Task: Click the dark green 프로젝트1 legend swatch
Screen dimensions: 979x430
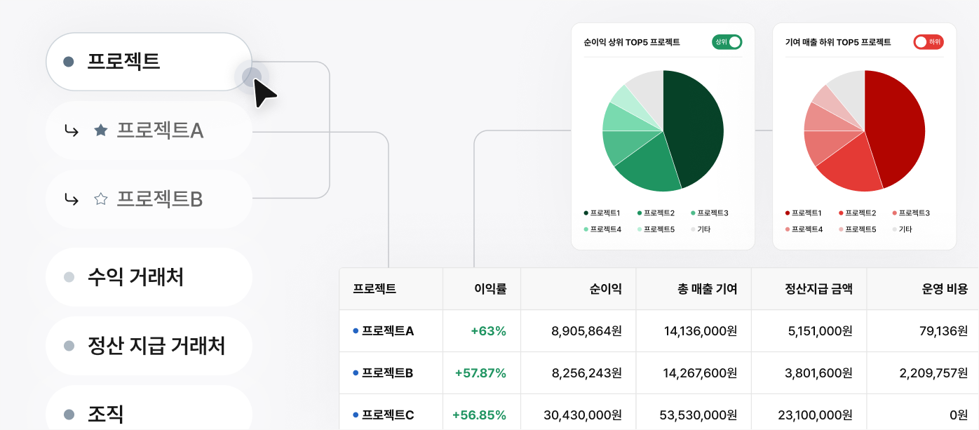Action: coord(586,213)
